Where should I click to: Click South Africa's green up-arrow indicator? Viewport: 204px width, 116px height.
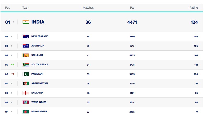coord(12,65)
